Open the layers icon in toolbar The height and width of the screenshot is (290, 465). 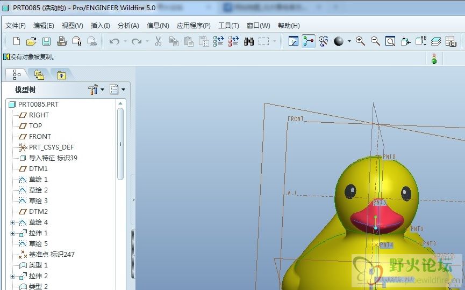(x=435, y=41)
